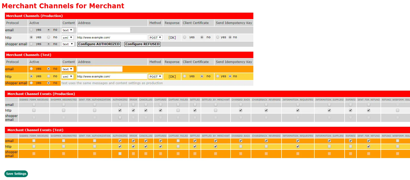Open Configure REFUSED for shopper email

coord(142,44)
